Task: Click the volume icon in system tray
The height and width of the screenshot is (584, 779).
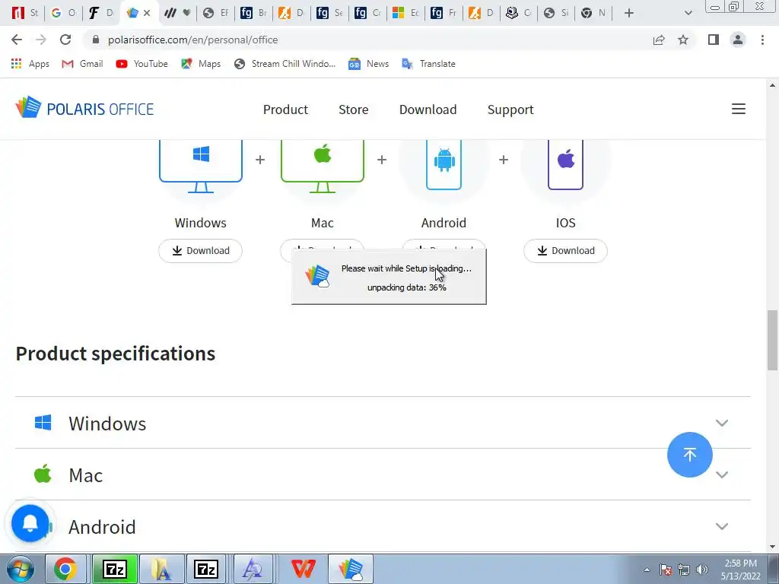Action: pyautogui.click(x=701, y=570)
